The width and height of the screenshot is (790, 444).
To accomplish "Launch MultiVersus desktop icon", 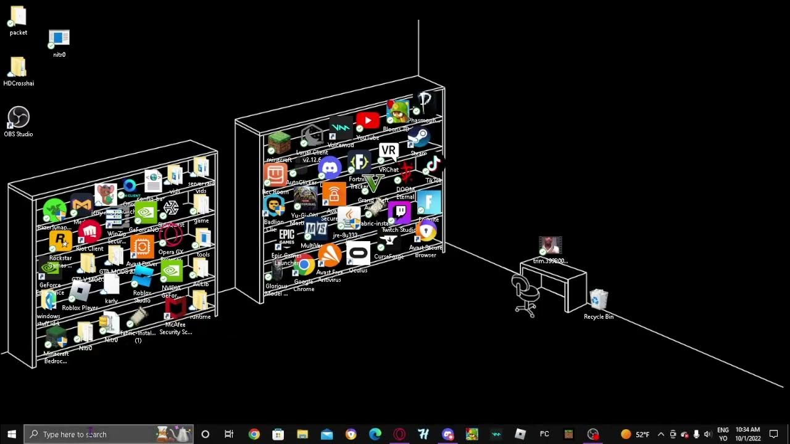I will coord(315,233).
